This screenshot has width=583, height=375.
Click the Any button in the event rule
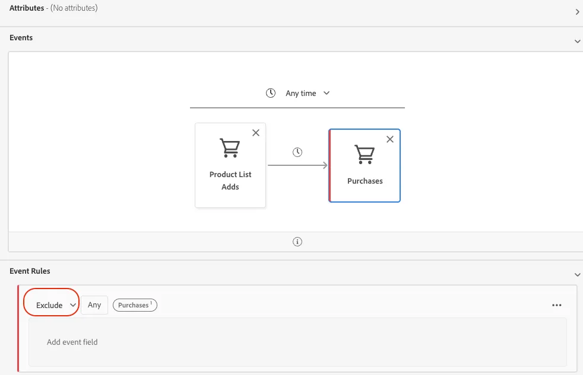tap(94, 305)
